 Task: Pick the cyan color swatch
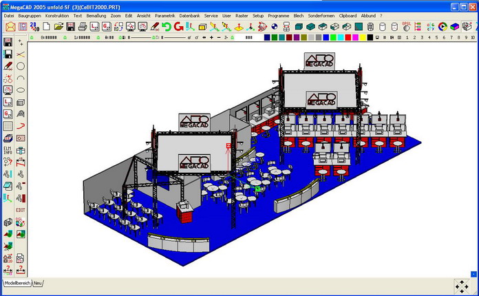tap(341, 38)
